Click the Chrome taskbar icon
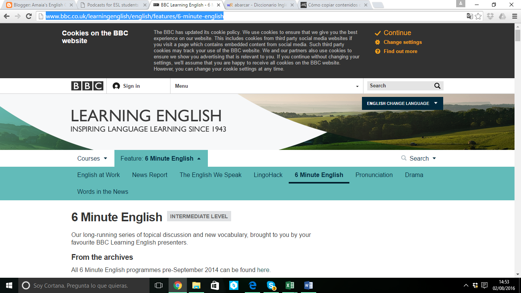 (x=178, y=285)
